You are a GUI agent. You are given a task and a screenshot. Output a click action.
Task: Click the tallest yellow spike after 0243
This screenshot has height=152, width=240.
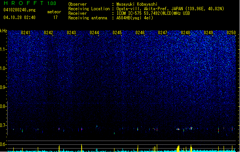[x=82, y=148]
